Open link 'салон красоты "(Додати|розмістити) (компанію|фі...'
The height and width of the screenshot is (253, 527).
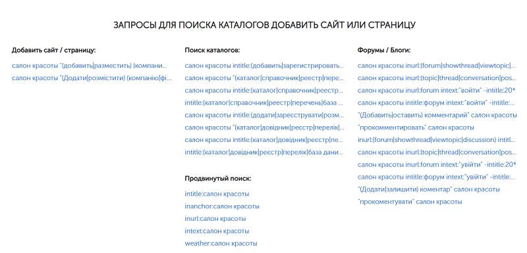click(92, 78)
